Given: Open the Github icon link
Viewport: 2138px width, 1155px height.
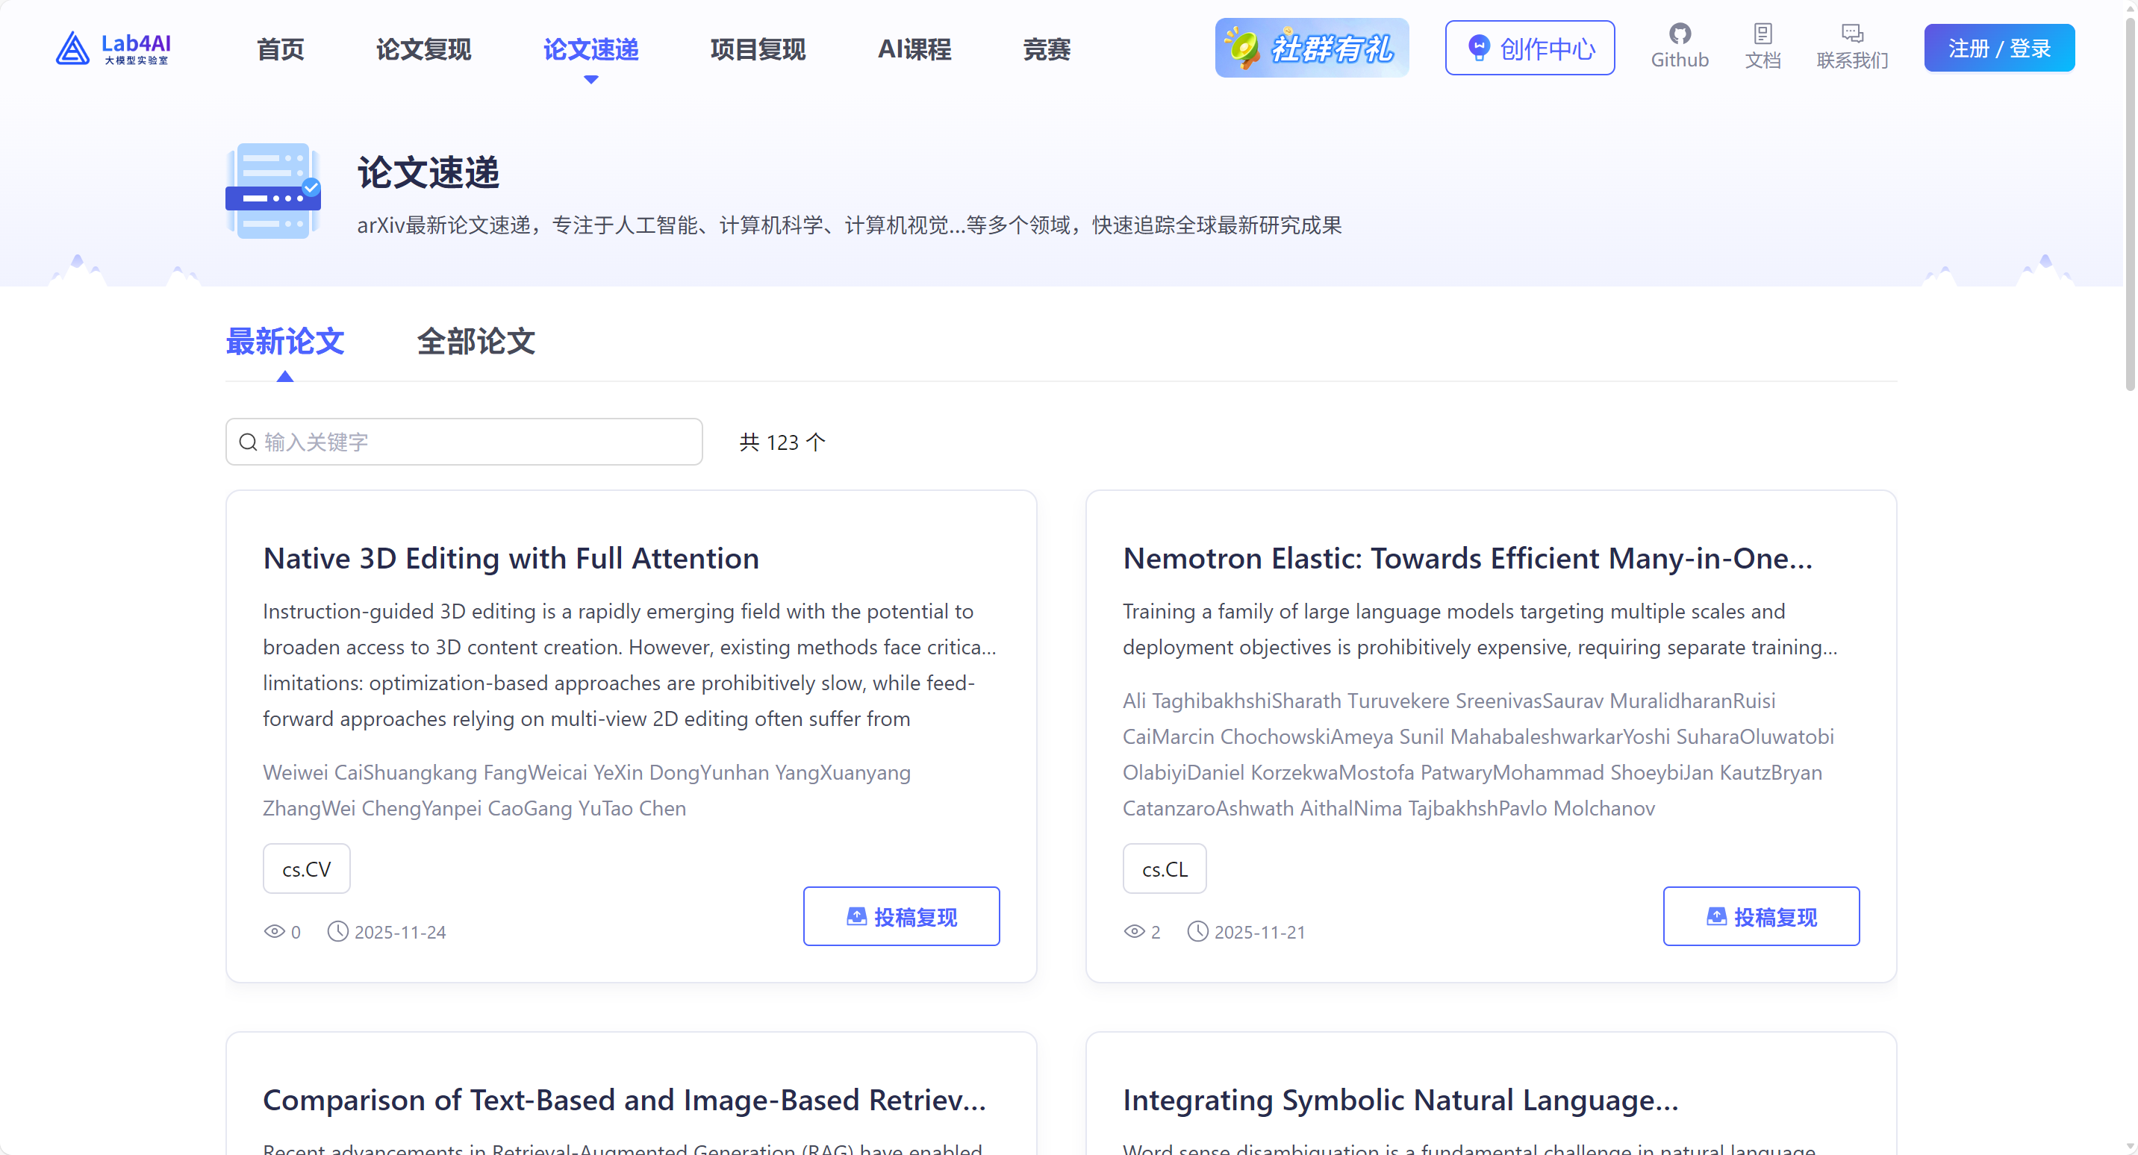Looking at the screenshot, I should click(x=1679, y=34).
